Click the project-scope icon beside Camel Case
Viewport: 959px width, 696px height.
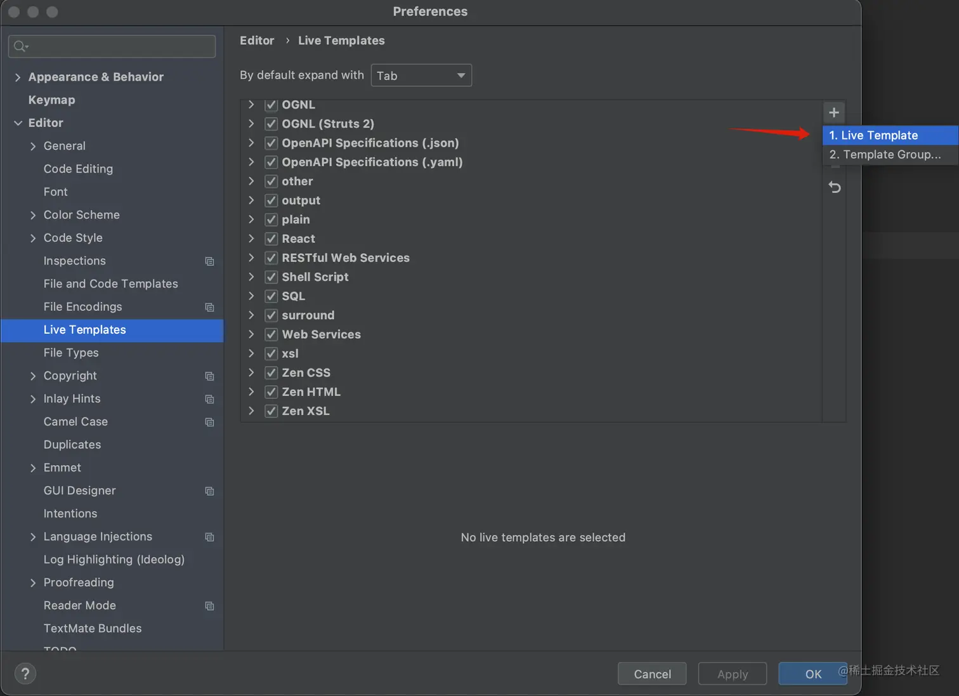coord(210,422)
